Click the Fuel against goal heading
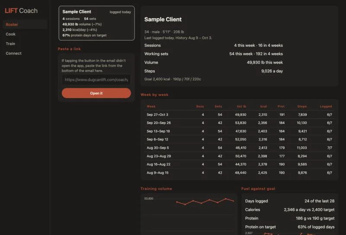Viewport: 346px width, 235px height. [258, 189]
